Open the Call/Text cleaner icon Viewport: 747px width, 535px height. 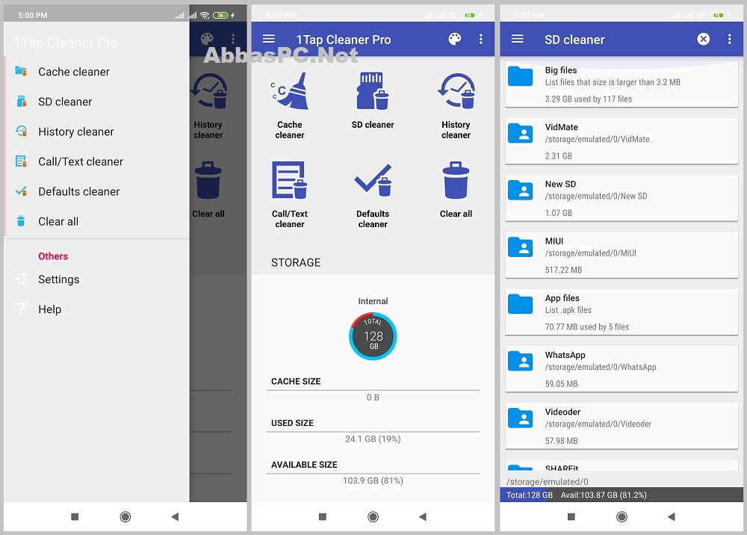pyautogui.click(x=290, y=179)
